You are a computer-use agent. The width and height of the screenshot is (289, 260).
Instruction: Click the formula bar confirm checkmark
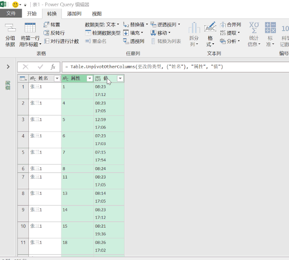(x=40, y=67)
